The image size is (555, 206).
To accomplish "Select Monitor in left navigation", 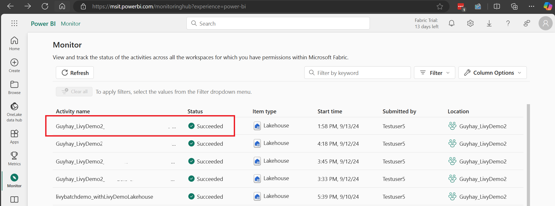I will (x=14, y=181).
